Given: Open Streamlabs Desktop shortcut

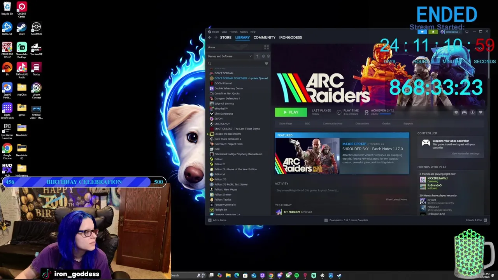Looking at the screenshot, I should pyautogui.click(x=22, y=51).
